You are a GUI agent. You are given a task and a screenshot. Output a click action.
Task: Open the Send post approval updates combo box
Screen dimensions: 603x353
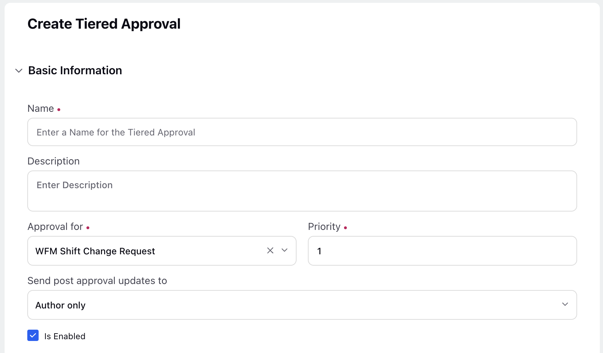tap(302, 305)
